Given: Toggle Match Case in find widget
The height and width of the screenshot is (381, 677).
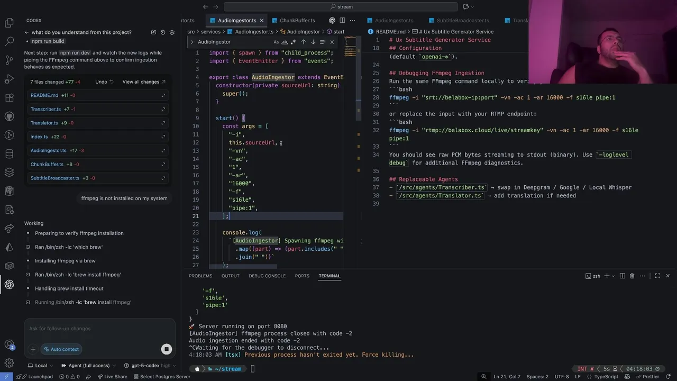Looking at the screenshot, I should tap(276, 42).
